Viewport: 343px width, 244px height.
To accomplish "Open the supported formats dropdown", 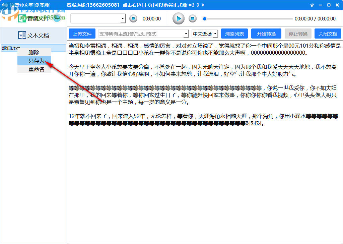I will [x=143, y=34].
